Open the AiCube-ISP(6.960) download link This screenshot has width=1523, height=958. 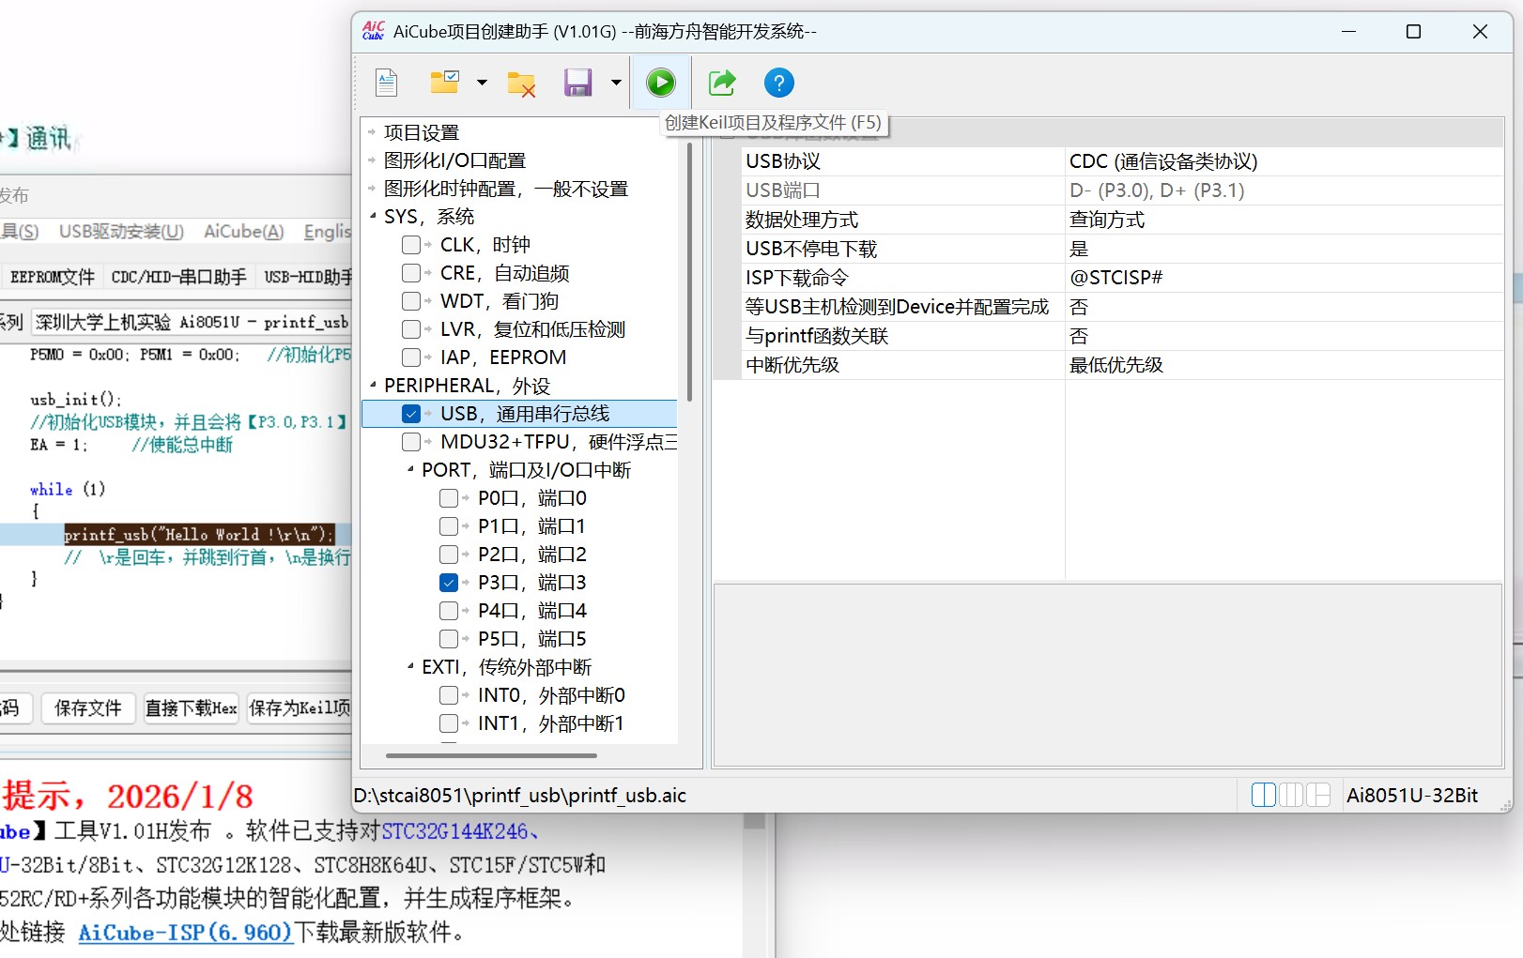185,933
